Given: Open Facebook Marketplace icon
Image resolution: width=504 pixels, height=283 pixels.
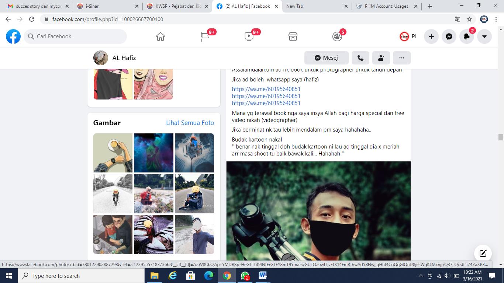Looking at the screenshot, I should point(293,36).
